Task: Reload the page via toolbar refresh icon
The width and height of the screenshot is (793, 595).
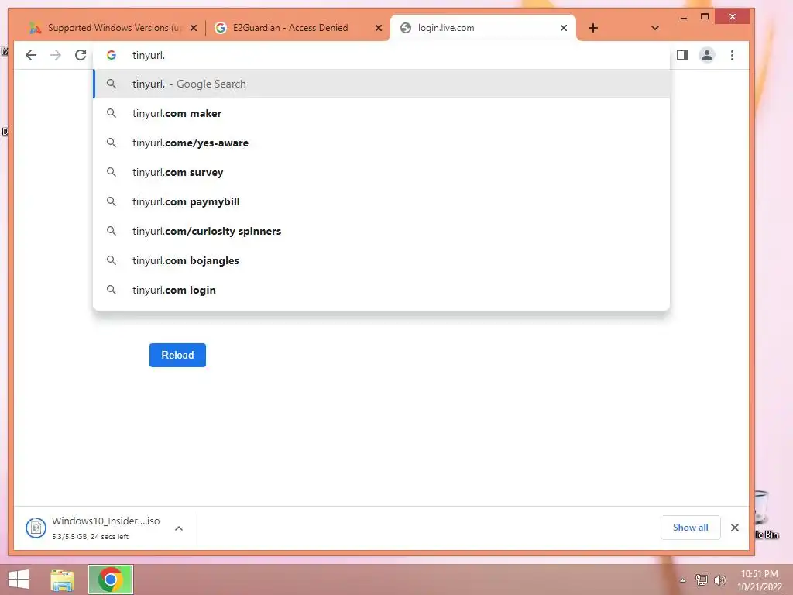Action: pyautogui.click(x=81, y=55)
